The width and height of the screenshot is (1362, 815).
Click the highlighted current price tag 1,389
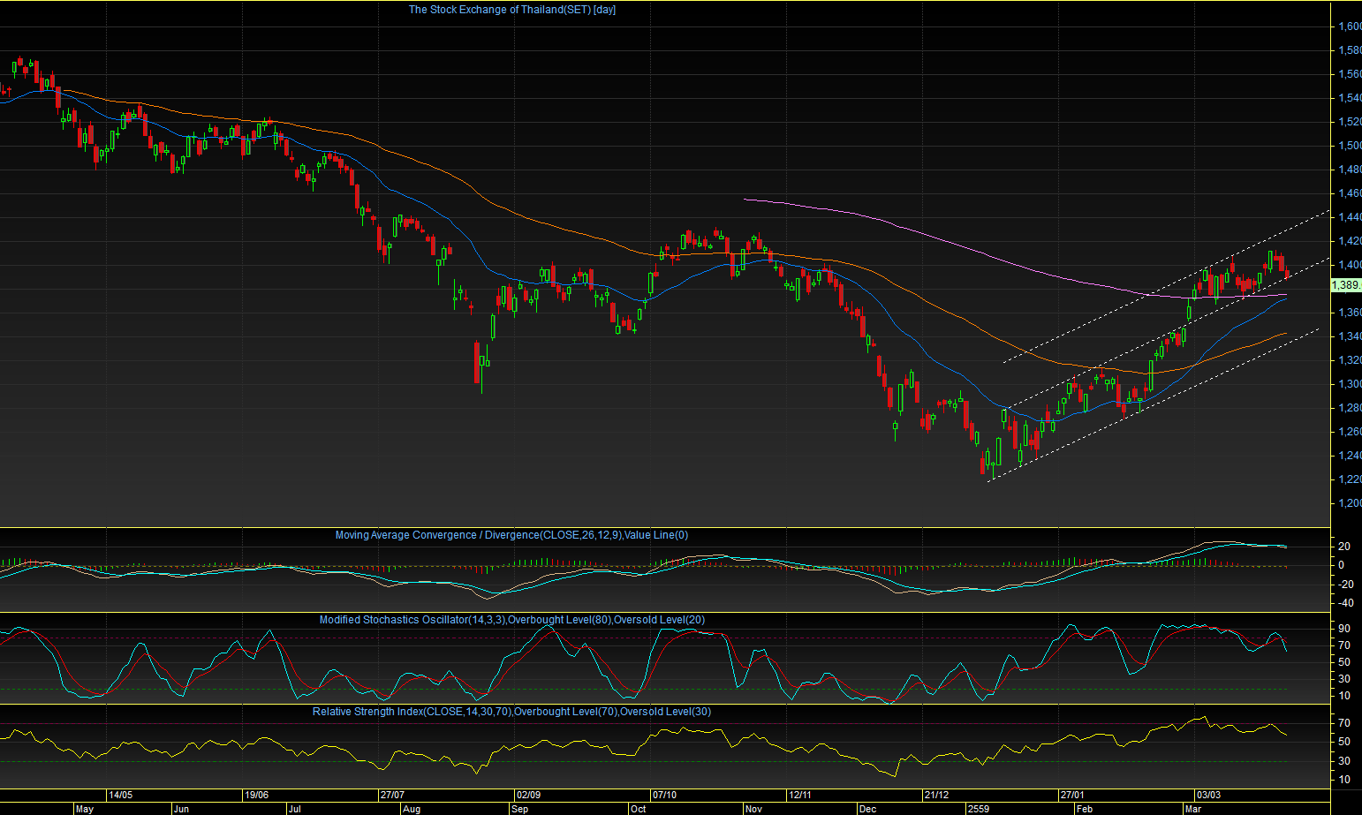[1346, 284]
